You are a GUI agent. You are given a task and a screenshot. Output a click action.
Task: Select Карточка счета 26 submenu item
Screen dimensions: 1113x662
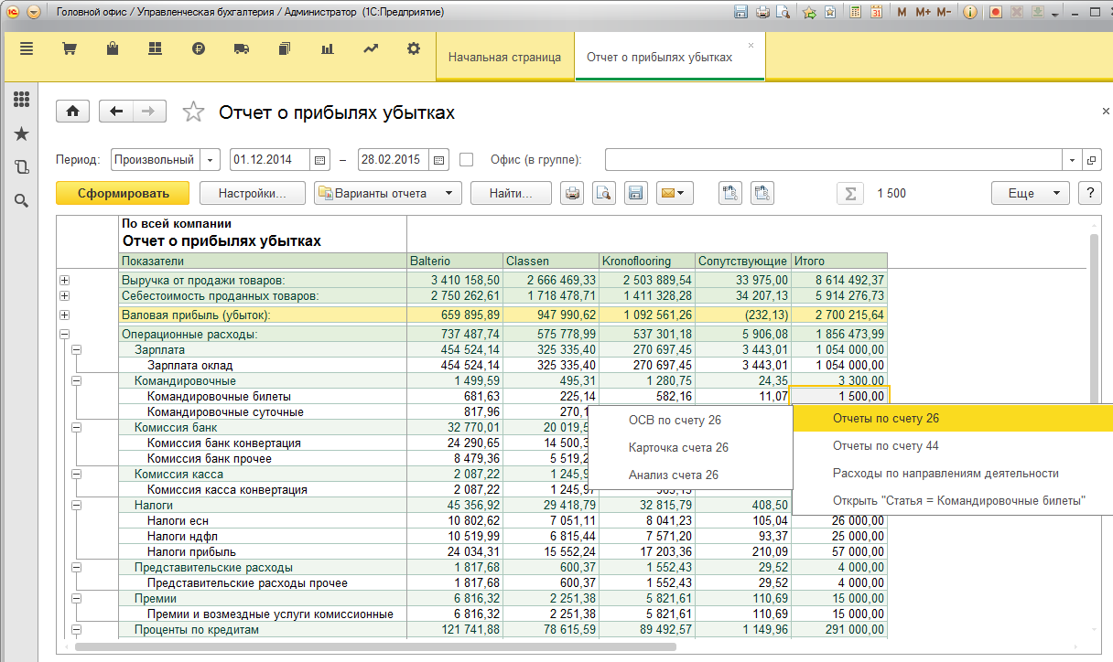point(690,447)
